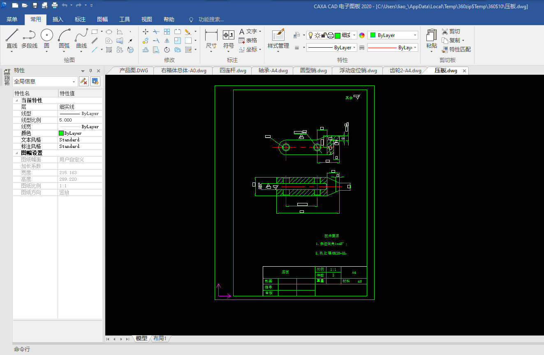Click the 命令行 command line bar

tap(278, 349)
